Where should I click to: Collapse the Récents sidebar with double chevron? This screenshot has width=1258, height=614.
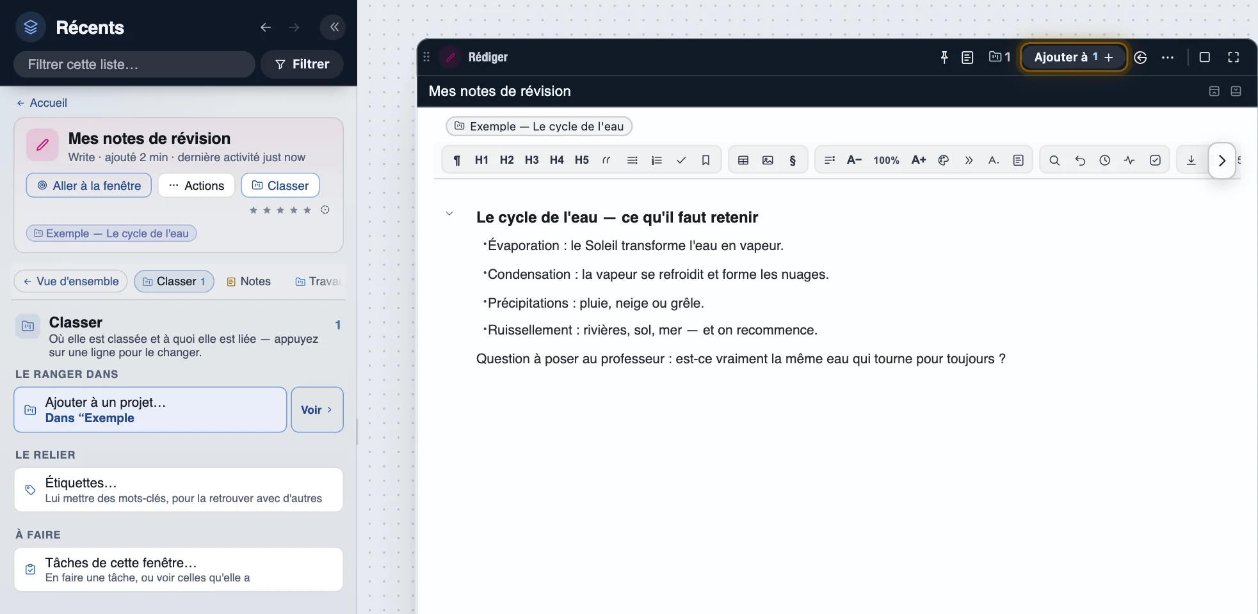click(x=334, y=27)
